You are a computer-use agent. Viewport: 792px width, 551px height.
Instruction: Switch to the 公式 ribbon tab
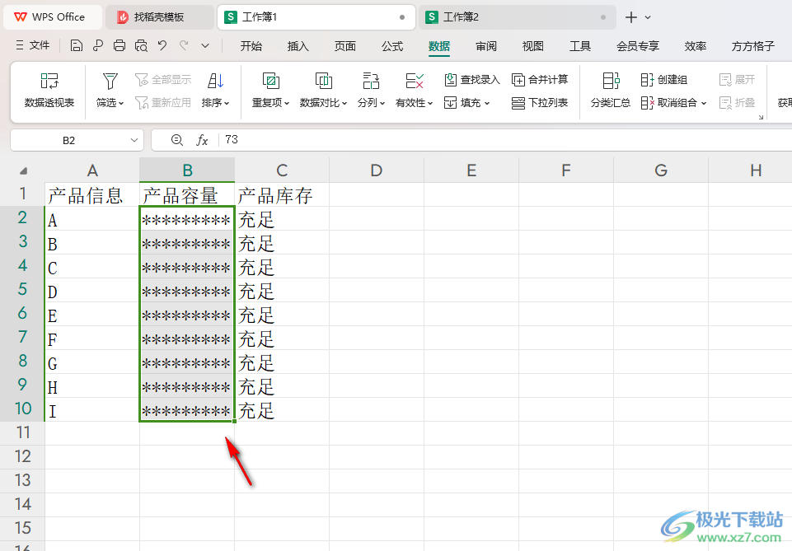[x=392, y=46]
